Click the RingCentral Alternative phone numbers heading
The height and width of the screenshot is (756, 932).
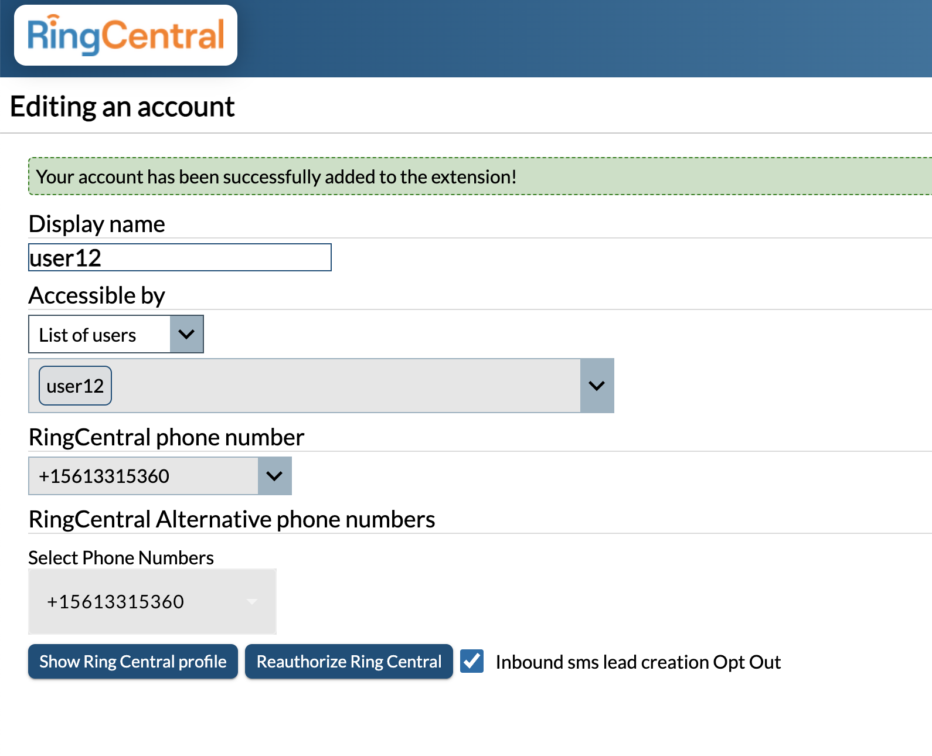(232, 519)
